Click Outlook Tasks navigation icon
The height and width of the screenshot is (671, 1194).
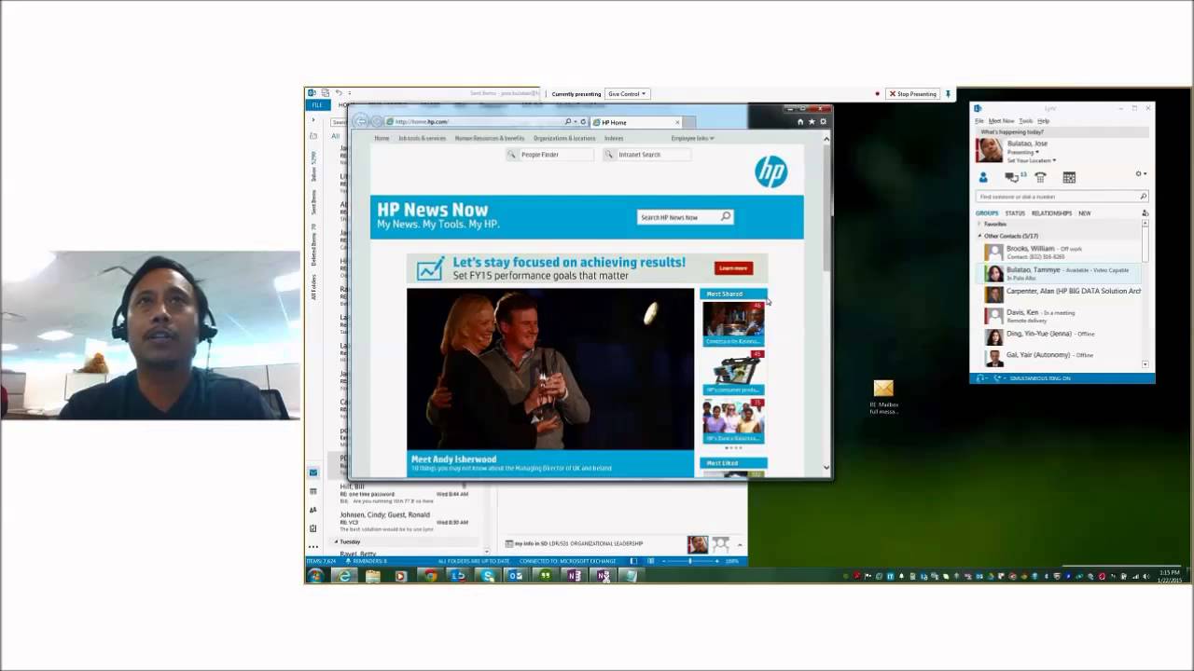click(x=313, y=528)
